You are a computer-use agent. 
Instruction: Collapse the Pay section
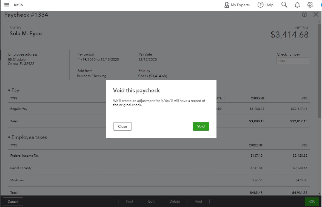[9, 91]
